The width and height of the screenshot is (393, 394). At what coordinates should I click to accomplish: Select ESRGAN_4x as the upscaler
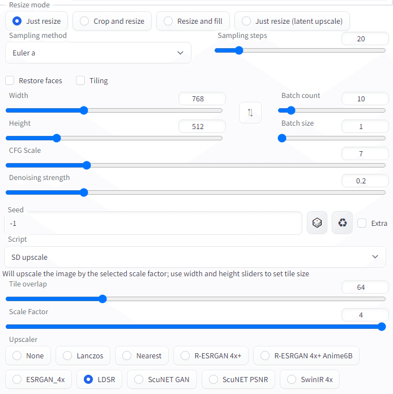tap(38, 379)
